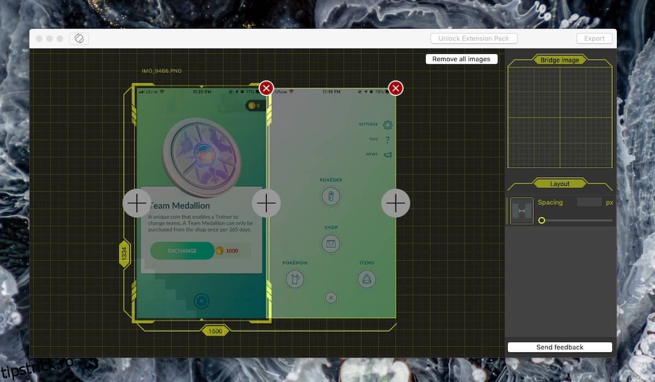
Task: Click the app logo icon in title bar
Action: point(79,39)
